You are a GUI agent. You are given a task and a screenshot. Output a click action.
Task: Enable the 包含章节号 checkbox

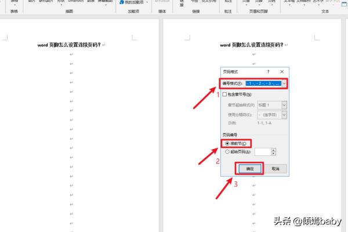tap(225, 94)
